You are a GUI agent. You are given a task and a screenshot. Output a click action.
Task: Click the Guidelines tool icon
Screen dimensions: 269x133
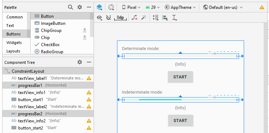[x=174, y=18]
